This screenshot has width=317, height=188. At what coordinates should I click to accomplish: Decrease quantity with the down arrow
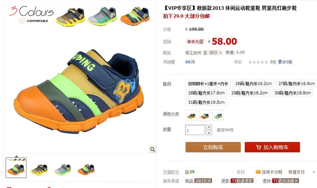pyautogui.click(x=209, y=133)
